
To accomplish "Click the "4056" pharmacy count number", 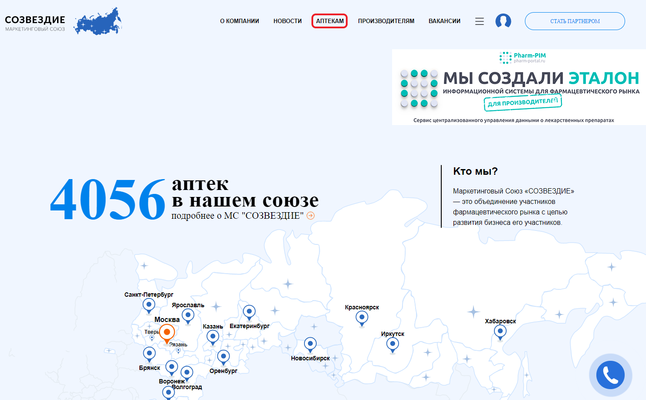I will 108,200.
